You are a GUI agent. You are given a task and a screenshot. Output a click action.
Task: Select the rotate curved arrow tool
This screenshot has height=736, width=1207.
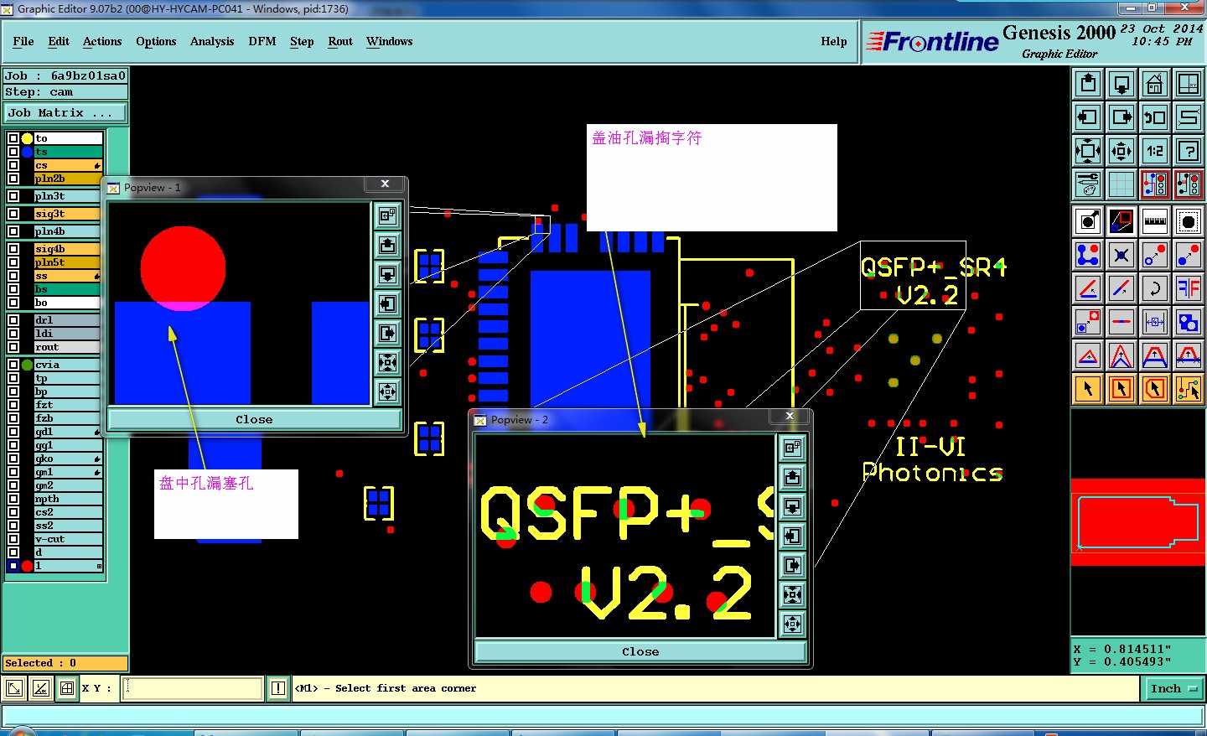(1155, 288)
